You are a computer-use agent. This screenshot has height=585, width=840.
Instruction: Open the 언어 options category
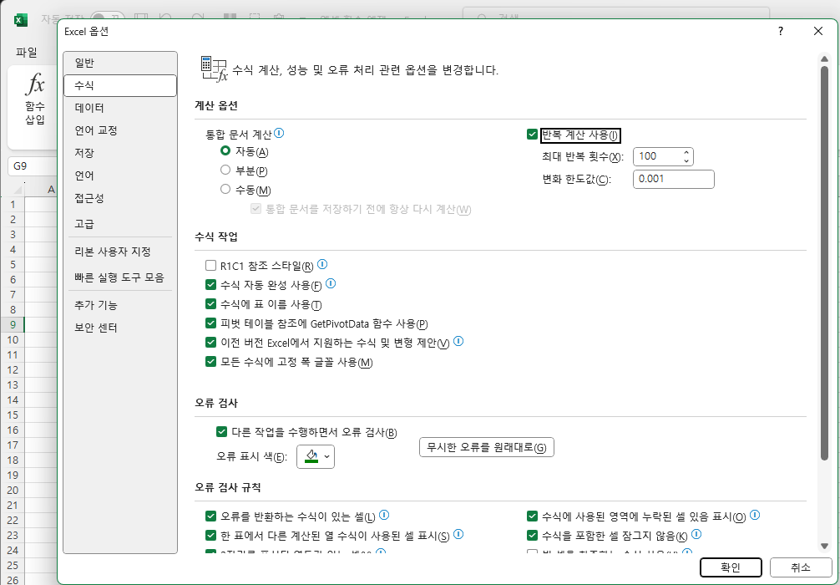tap(120, 175)
